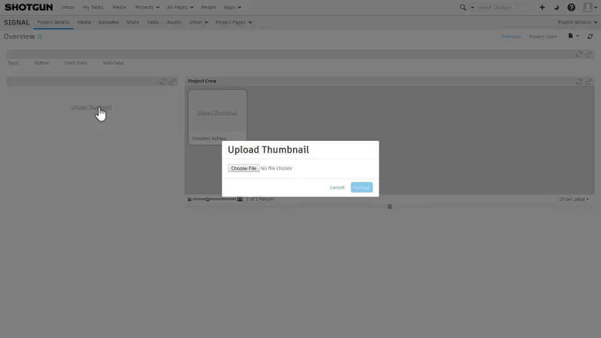Refresh the project info widget at top

[x=578, y=54]
